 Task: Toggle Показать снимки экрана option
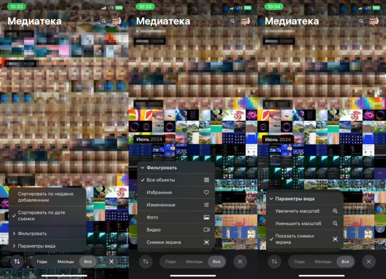click(305, 239)
